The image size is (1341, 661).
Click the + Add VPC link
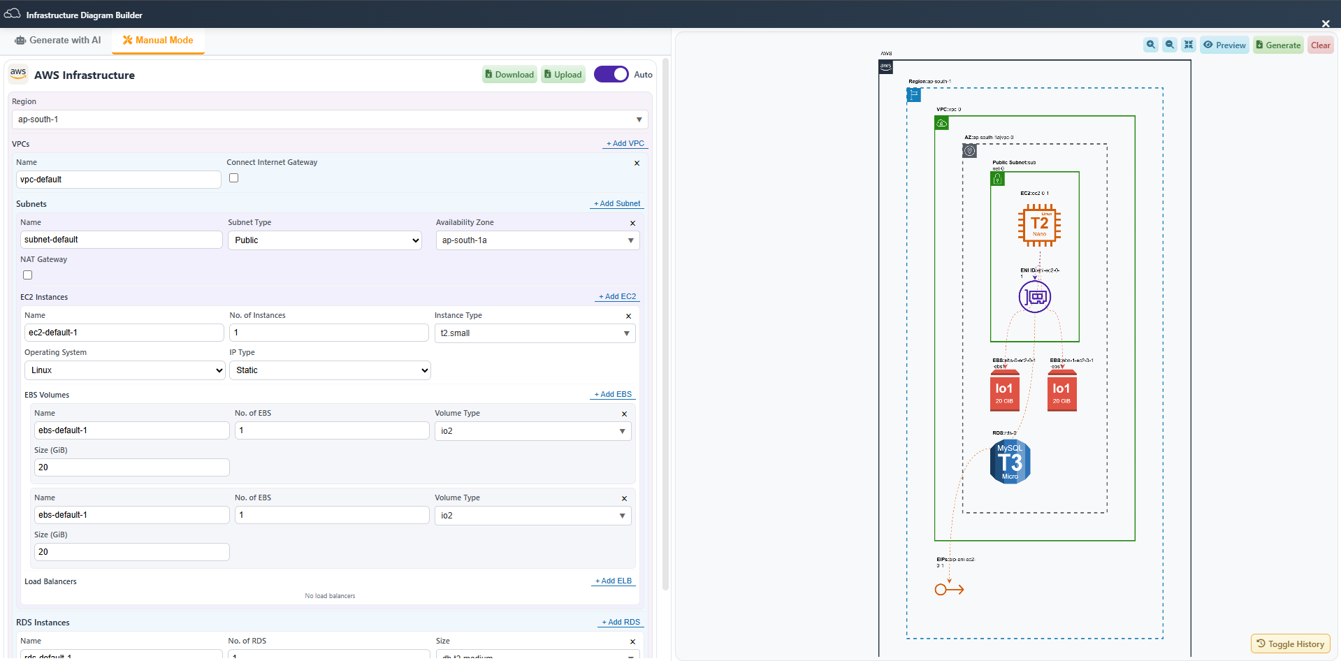point(625,143)
